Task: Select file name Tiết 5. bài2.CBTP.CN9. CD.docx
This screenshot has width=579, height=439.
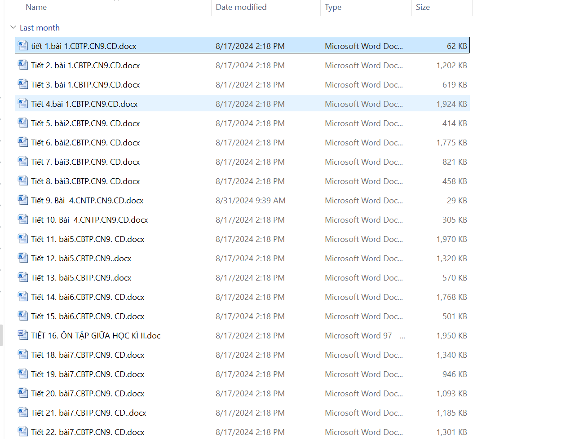Action: click(85, 123)
